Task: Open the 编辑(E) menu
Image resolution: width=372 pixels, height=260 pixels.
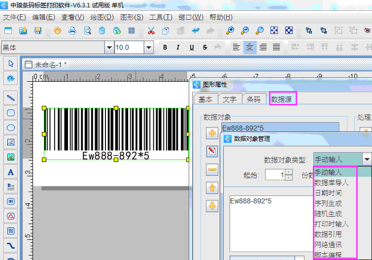Action: coord(43,17)
